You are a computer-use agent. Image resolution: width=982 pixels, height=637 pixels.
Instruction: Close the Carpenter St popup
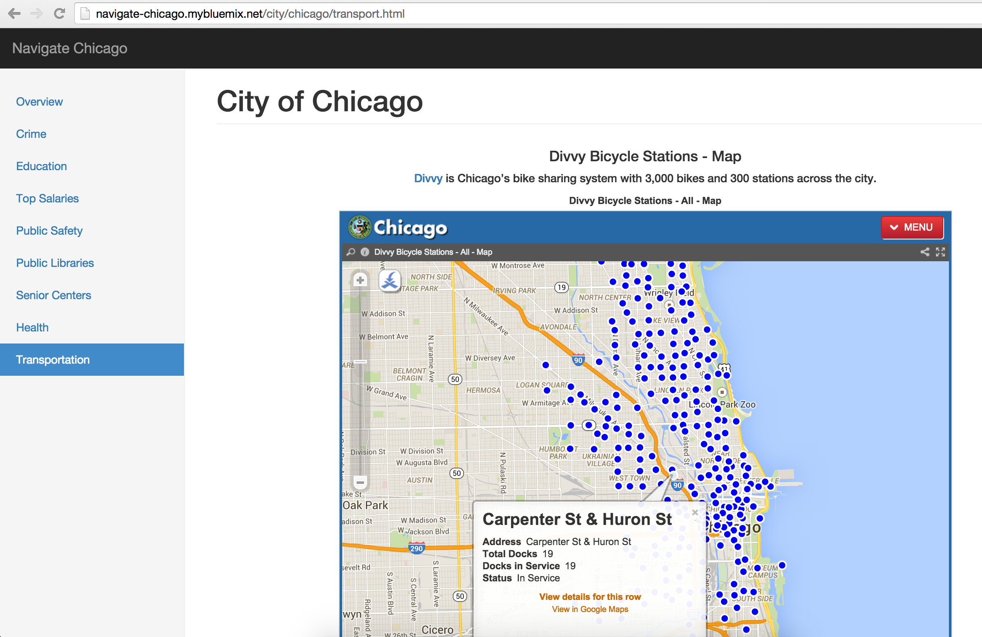[695, 512]
